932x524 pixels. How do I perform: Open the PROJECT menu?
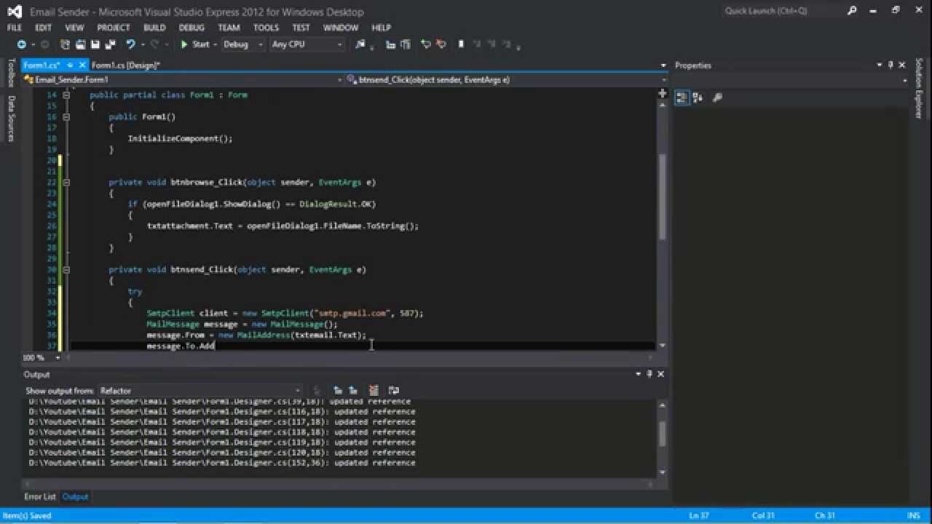coord(114,28)
